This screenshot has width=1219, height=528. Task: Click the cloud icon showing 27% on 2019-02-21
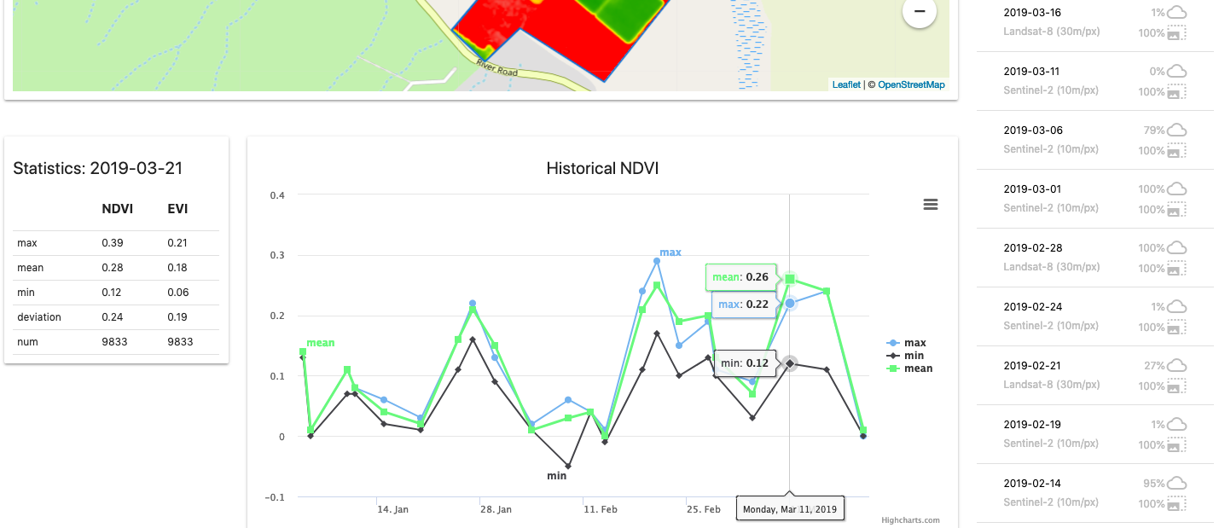point(1178,365)
